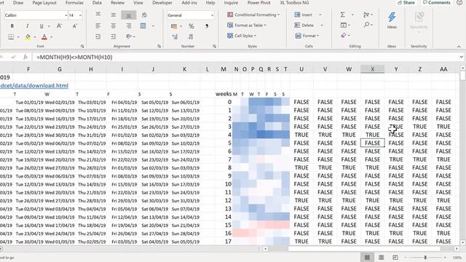Click the Share button
The height and width of the screenshot is (262, 466).
(x=406, y=3)
